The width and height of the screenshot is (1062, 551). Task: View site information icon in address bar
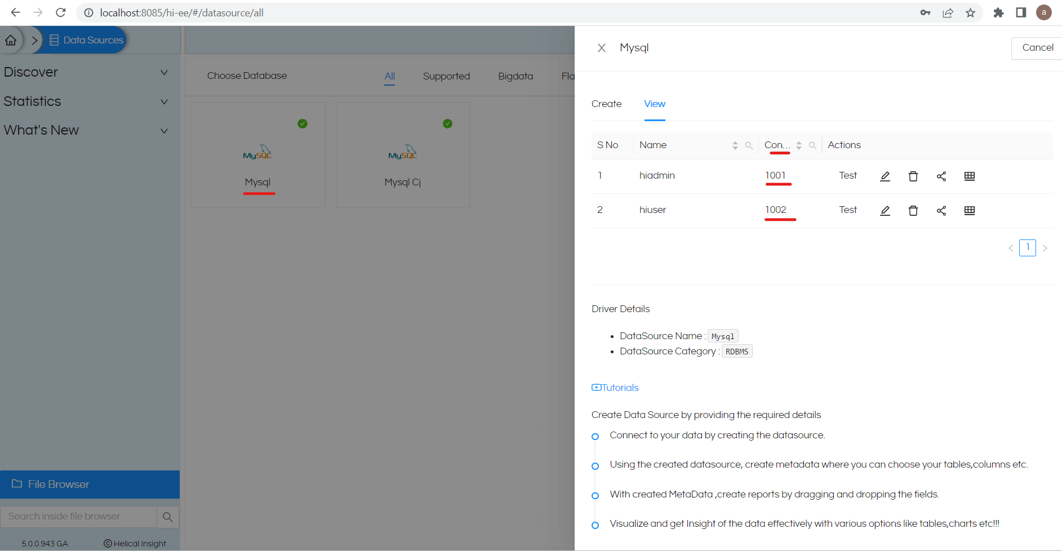(88, 12)
